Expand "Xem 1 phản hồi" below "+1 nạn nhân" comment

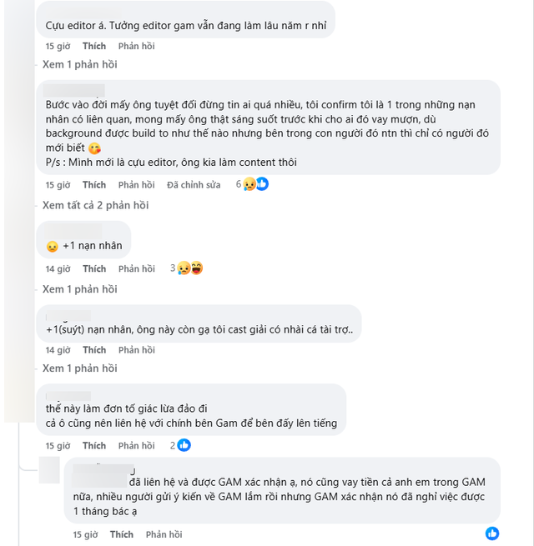pyautogui.click(x=79, y=289)
